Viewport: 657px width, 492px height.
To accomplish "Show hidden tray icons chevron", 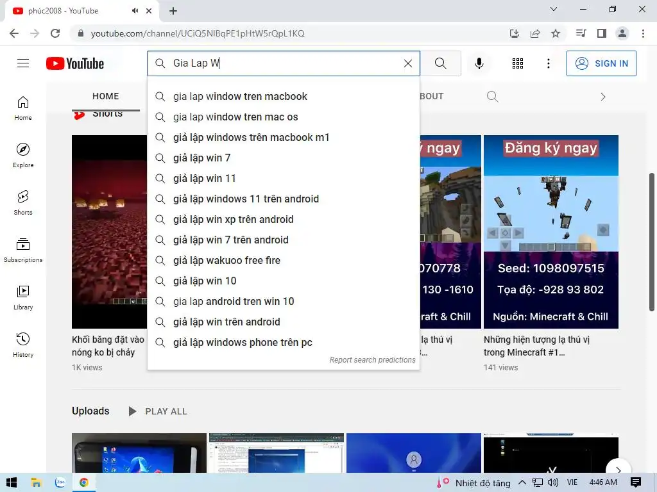I will pos(522,482).
